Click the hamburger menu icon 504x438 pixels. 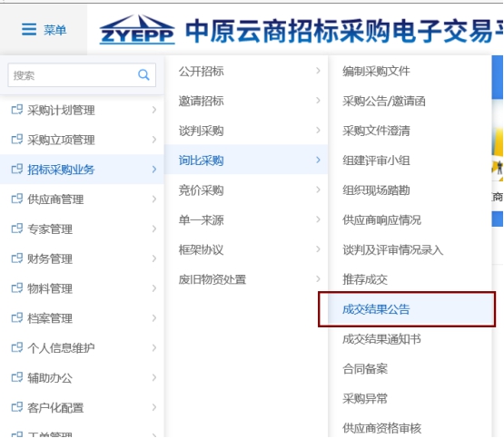(29, 30)
